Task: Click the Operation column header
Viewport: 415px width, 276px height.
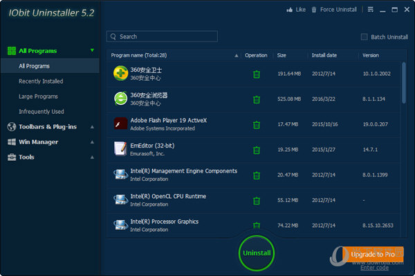Action: pyautogui.click(x=256, y=55)
